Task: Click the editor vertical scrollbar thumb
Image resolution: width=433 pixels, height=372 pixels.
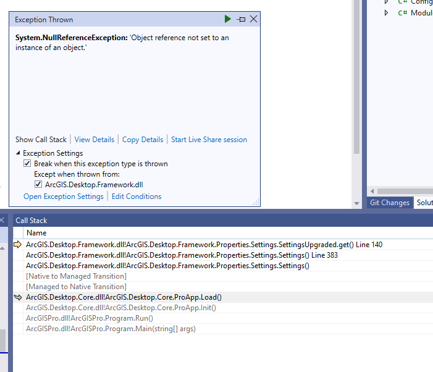Action: [356, 77]
